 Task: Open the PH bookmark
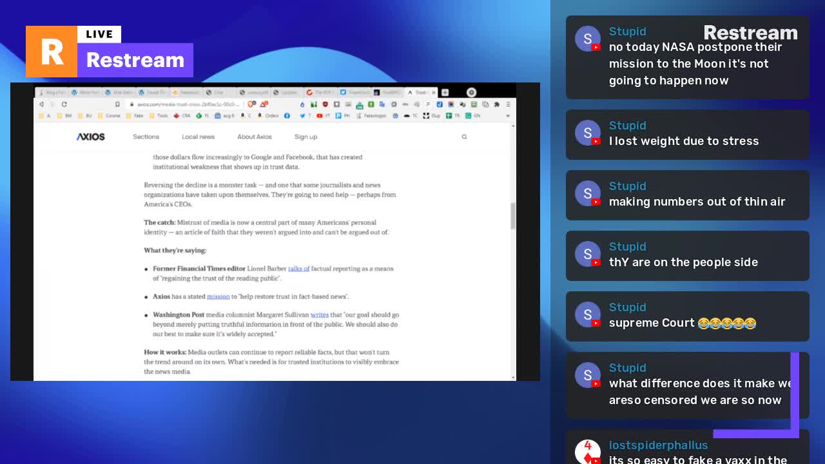(343, 116)
